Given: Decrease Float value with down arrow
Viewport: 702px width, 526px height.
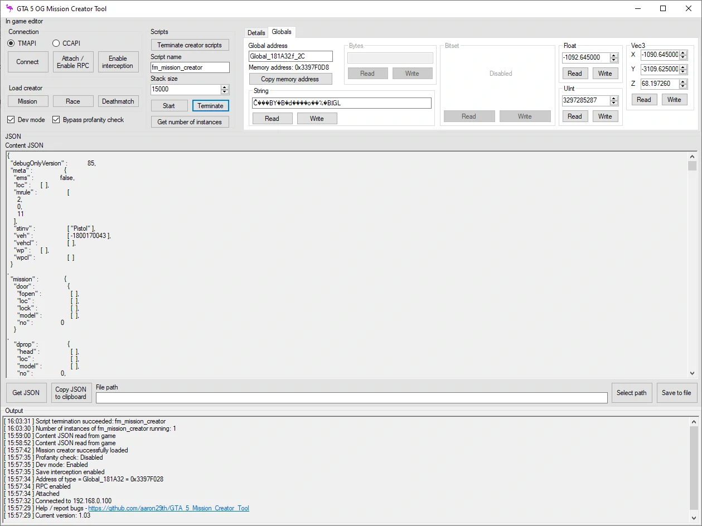Looking at the screenshot, I should (614, 60).
